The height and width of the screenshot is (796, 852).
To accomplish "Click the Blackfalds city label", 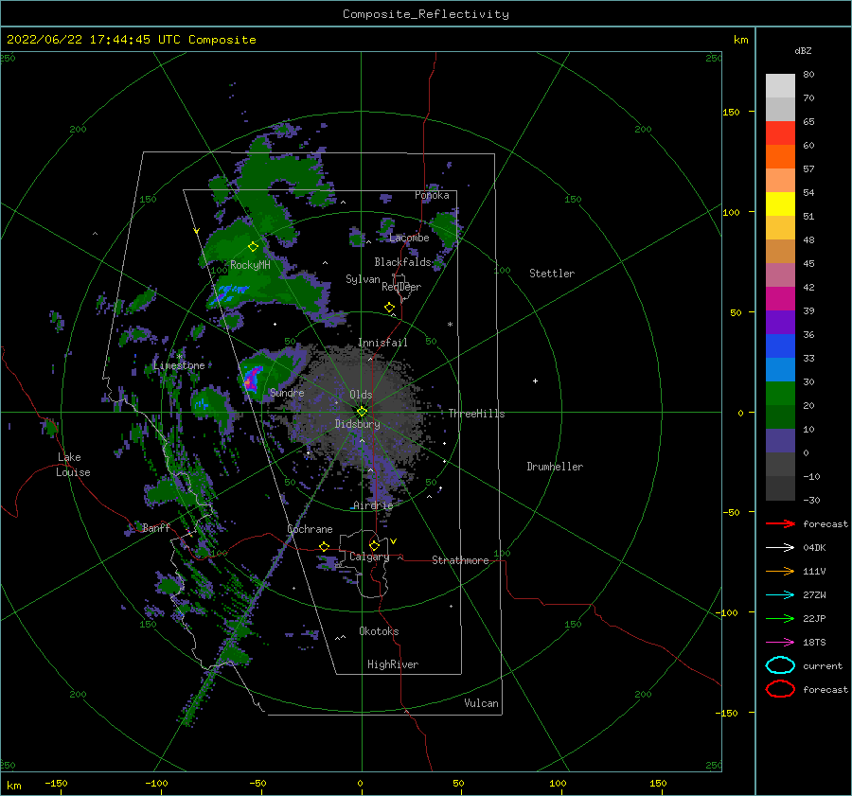I will (x=402, y=262).
